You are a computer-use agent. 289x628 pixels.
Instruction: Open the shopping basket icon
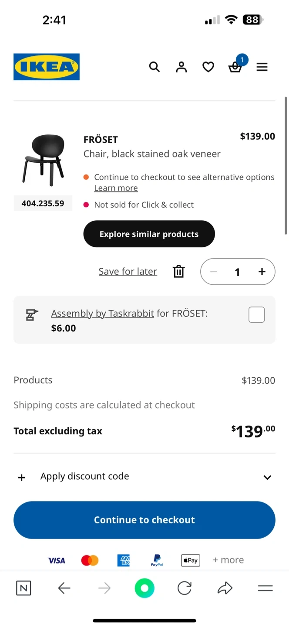235,67
